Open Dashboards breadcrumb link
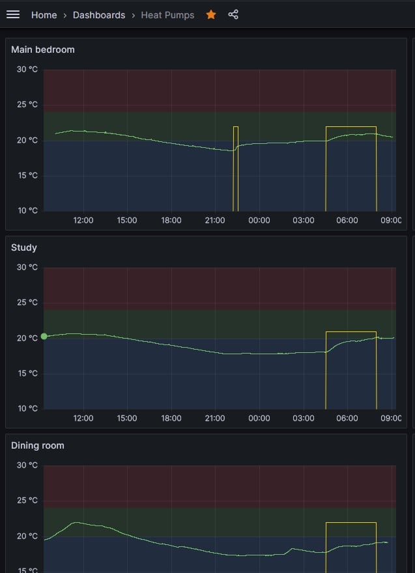415x573 pixels. click(x=99, y=15)
